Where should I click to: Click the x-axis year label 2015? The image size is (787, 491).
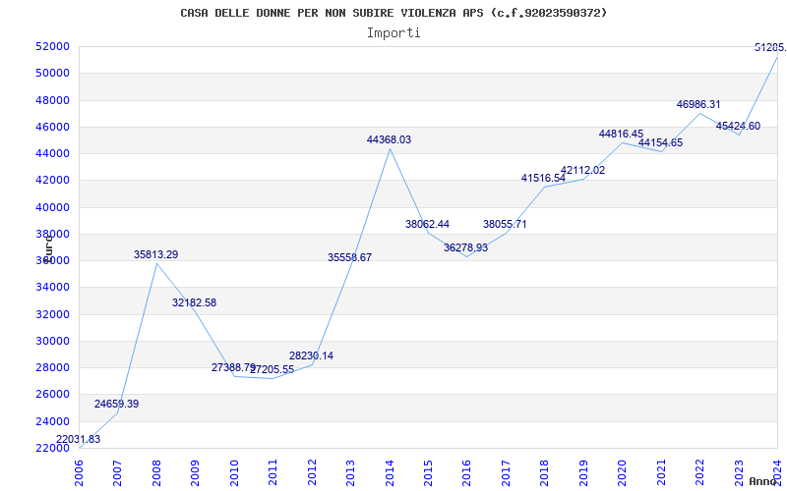coord(428,473)
